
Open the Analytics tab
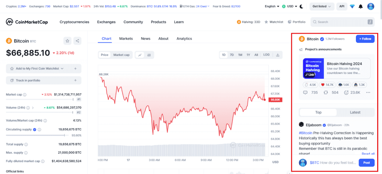(184, 39)
